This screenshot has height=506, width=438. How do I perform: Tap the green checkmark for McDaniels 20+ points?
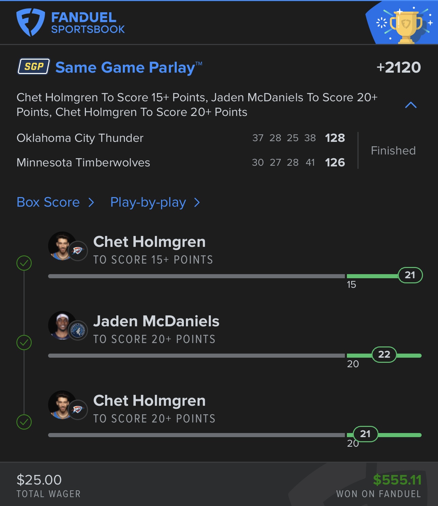click(24, 342)
